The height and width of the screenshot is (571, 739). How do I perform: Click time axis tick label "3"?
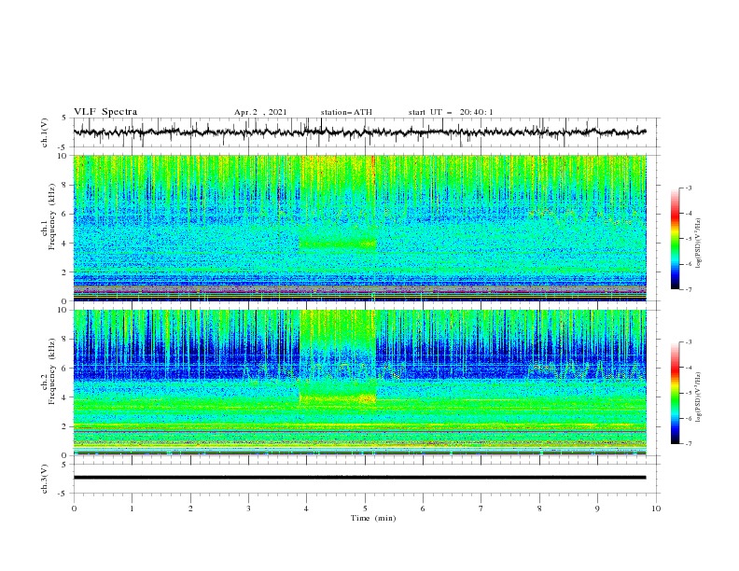(x=248, y=508)
